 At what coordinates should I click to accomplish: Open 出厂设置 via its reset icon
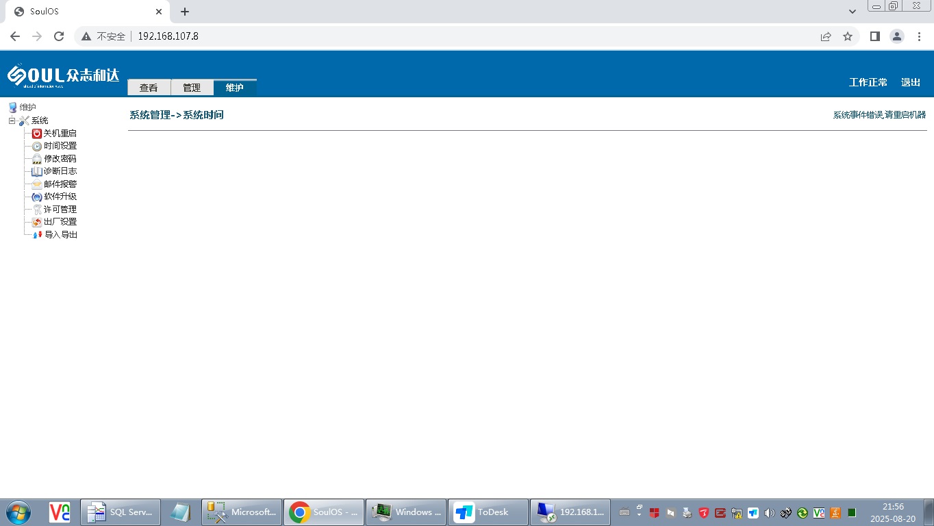pos(37,222)
